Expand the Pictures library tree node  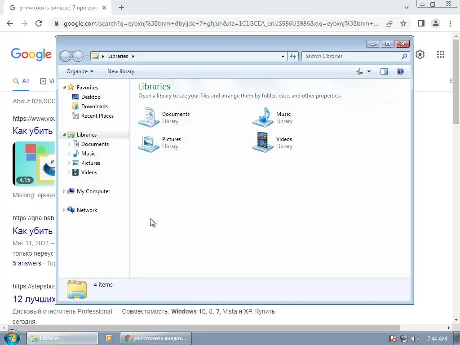69,163
